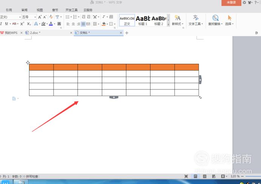
Task: Apply distributed alignment
Action: pyautogui.click(x=88, y=24)
